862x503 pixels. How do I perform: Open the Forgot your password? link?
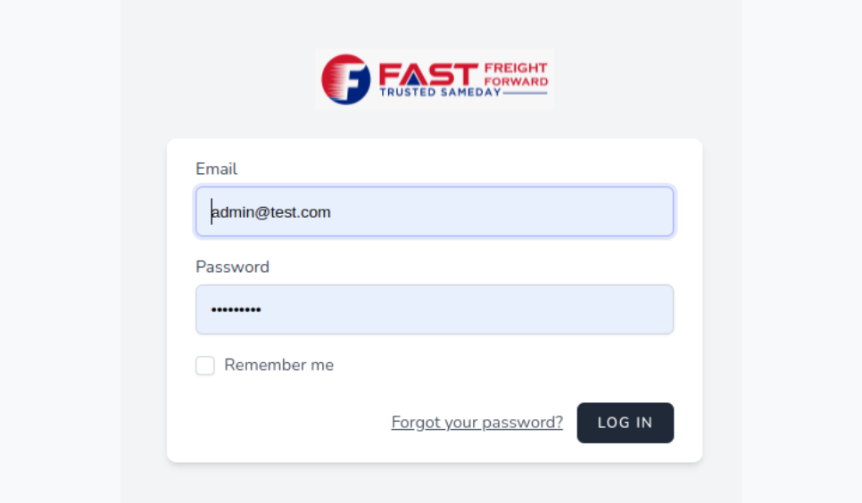coord(477,422)
